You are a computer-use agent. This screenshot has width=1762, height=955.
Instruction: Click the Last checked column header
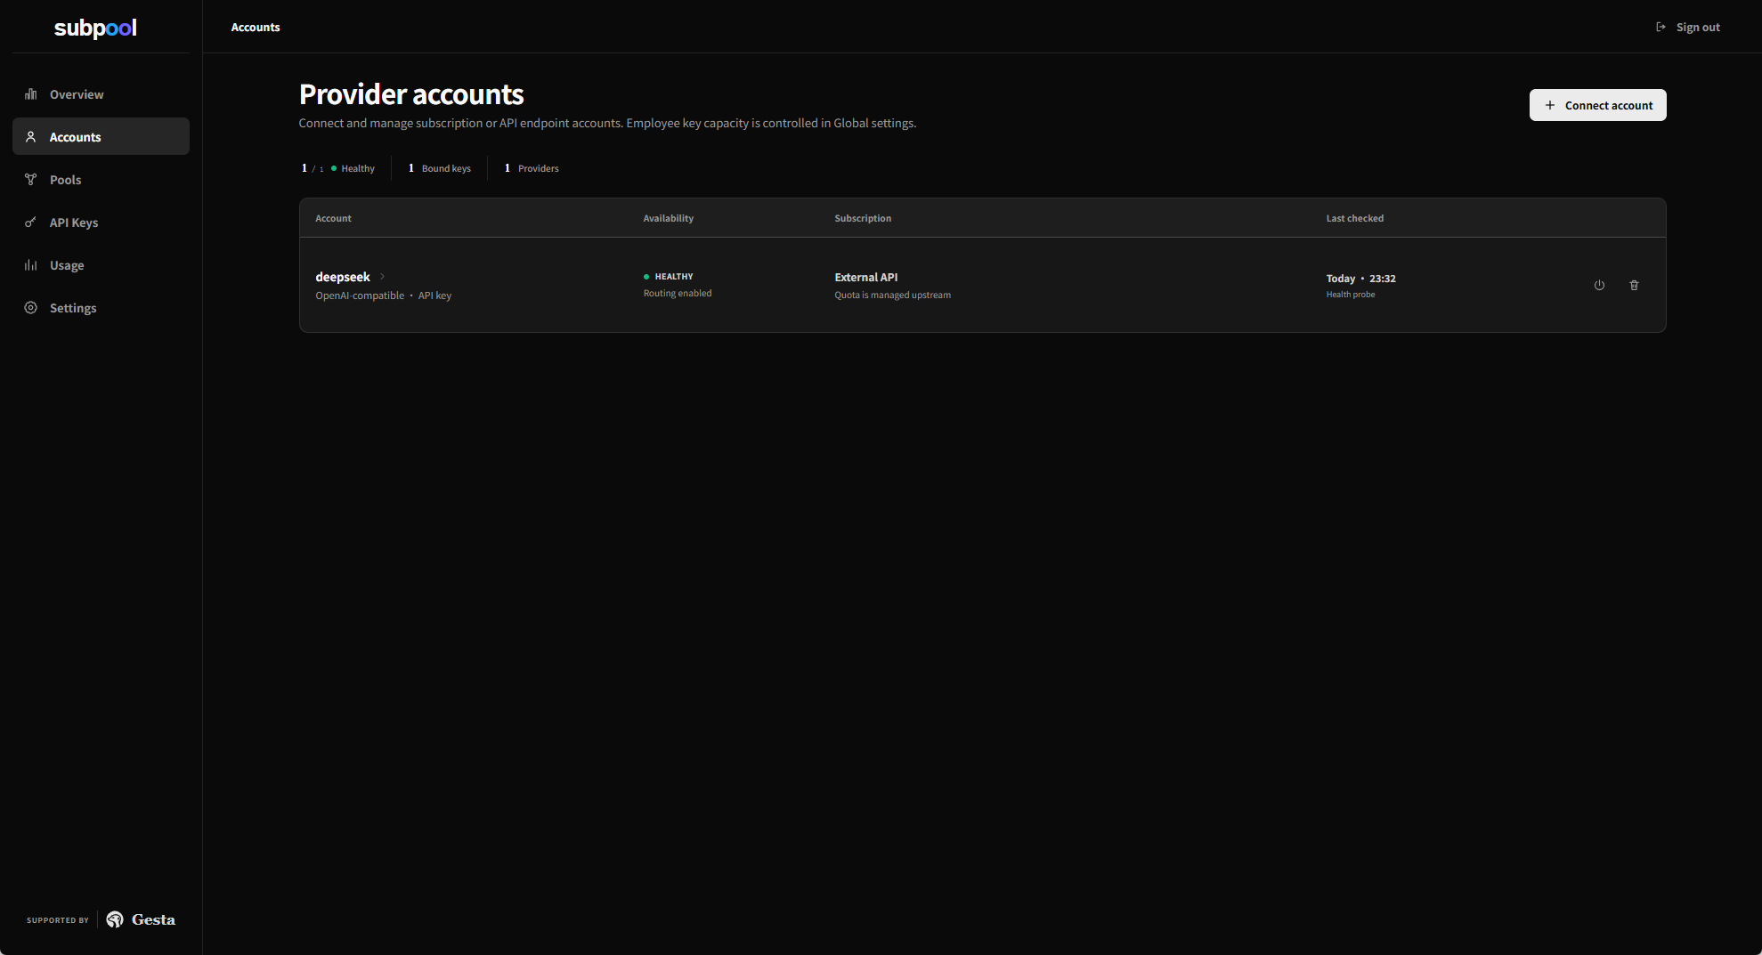pyautogui.click(x=1354, y=218)
